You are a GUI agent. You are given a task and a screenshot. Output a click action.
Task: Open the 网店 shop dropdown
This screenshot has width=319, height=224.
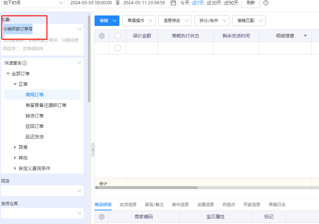point(42,191)
